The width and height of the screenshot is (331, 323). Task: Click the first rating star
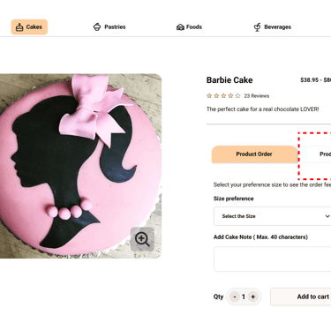click(209, 95)
